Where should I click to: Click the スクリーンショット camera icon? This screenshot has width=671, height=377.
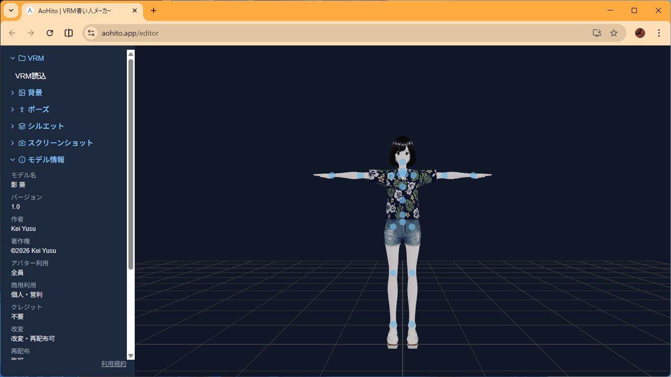point(21,142)
